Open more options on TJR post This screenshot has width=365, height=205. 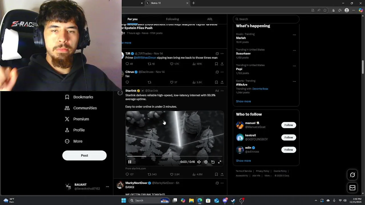222,54
